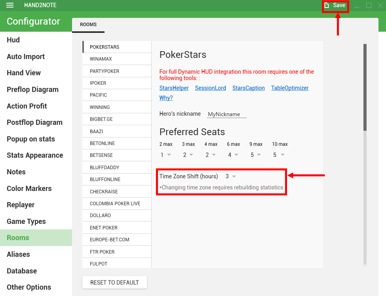386x296 pixels.
Task: Click RESET TO DEFAULT button
Action: pos(114,283)
